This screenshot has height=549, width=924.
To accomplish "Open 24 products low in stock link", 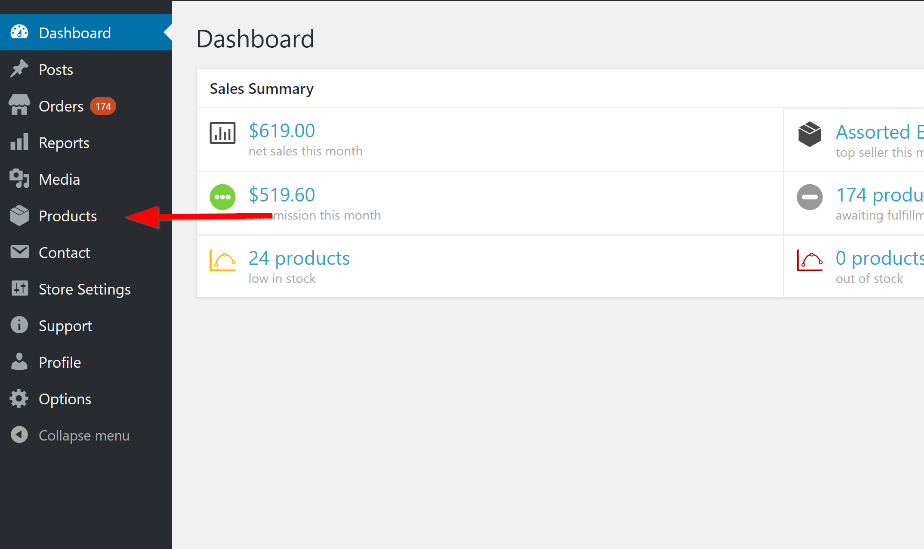I will pyautogui.click(x=299, y=258).
